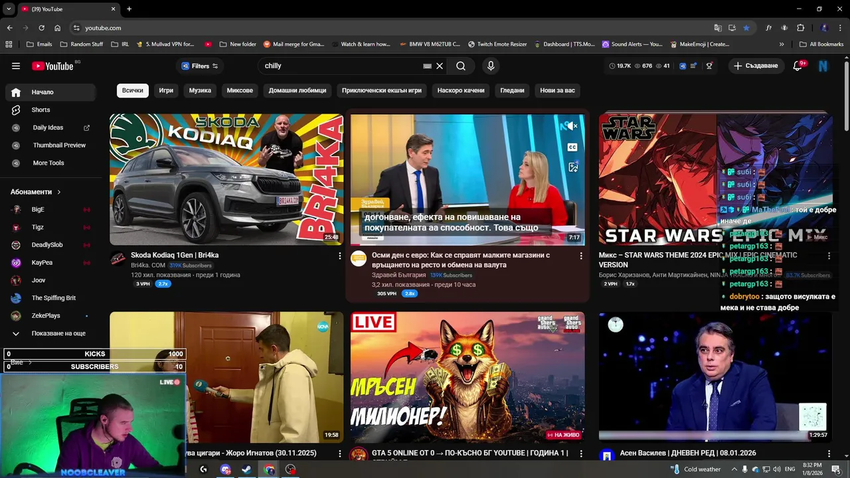Open the Skoda Kodiaq video thumbnail
This screenshot has width=850, height=478.
[x=226, y=179]
